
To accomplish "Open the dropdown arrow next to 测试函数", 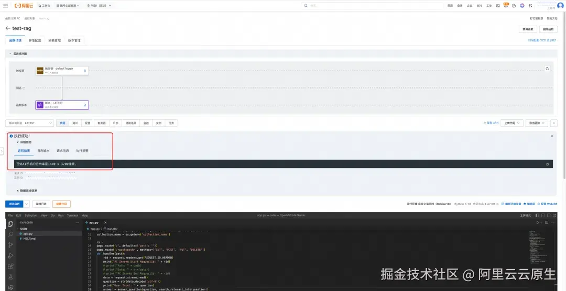I will coord(27,204).
